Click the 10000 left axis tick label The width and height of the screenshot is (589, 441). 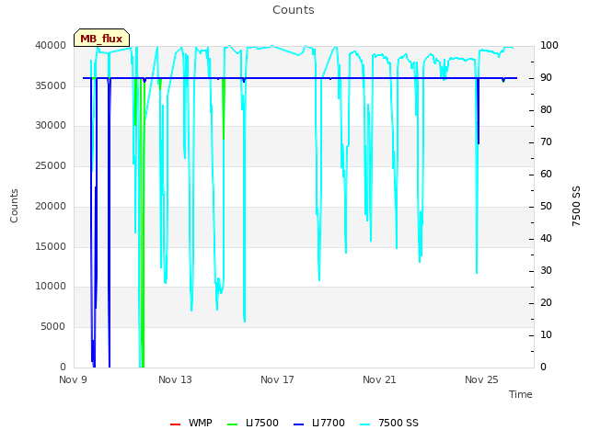(x=51, y=287)
